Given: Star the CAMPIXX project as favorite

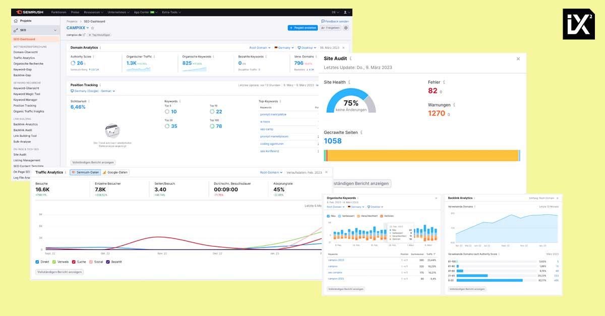Looking at the screenshot, I should 93,28.
